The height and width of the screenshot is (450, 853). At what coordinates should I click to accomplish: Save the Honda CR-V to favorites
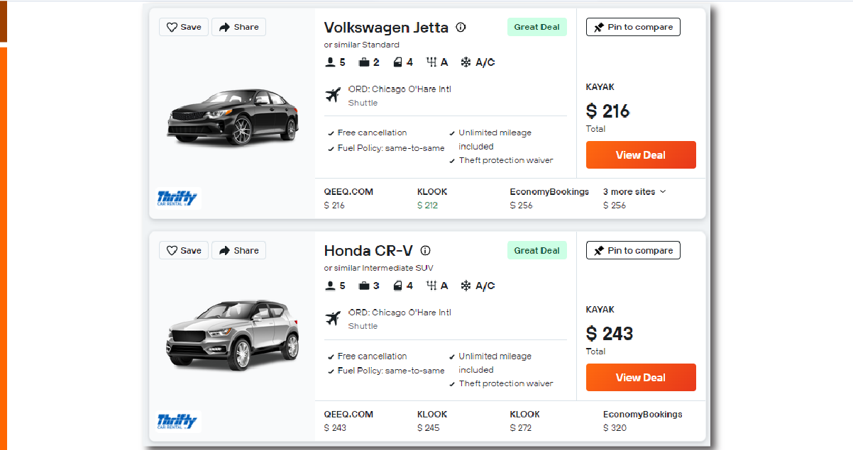[x=184, y=250]
